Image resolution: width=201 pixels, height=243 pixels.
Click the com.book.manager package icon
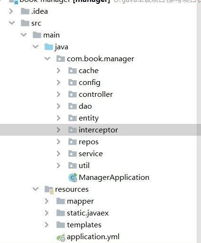61,59
